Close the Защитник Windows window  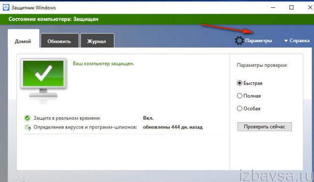310,8
